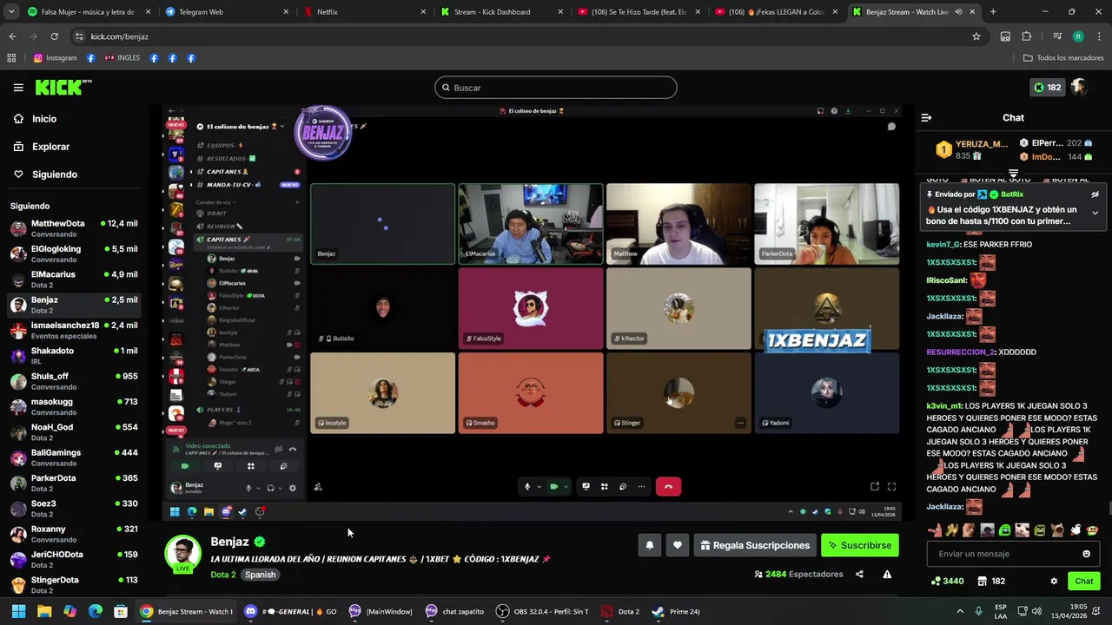Click the kick.com/benjaz address bar
1112x625 pixels.
point(521,36)
